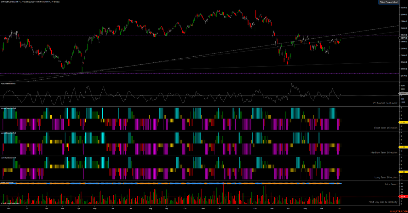The width and height of the screenshot is (408, 213).
Task: Click the 21500.0 price axis label
Action: [404, 76]
